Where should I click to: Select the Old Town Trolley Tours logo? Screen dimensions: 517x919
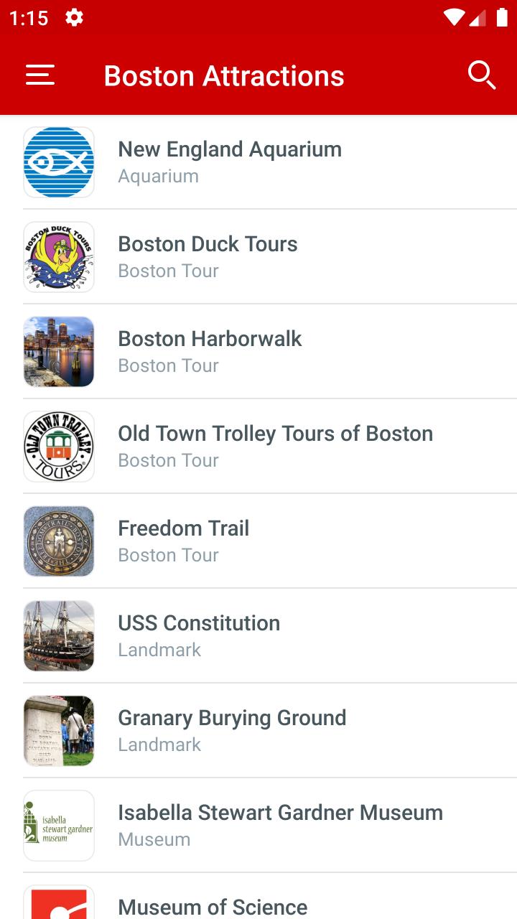(59, 447)
